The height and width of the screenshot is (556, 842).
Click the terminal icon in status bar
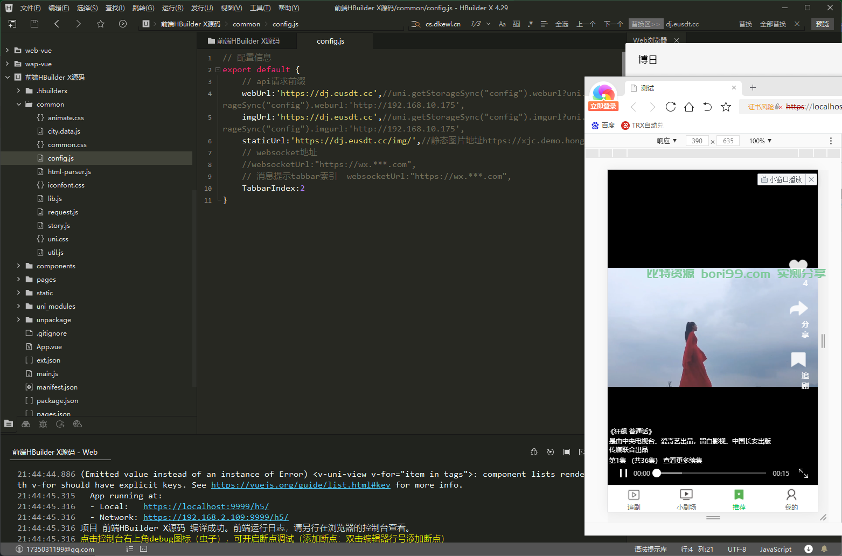[143, 549]
